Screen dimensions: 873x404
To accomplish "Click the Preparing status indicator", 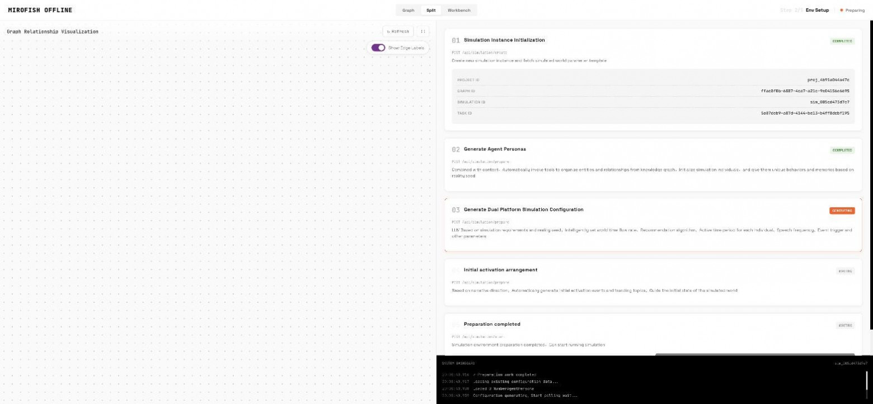I will point(852,10).
